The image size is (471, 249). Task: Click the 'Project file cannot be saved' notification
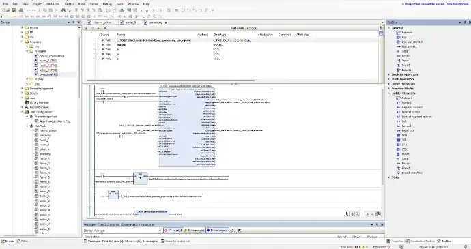tap(436, 4)
